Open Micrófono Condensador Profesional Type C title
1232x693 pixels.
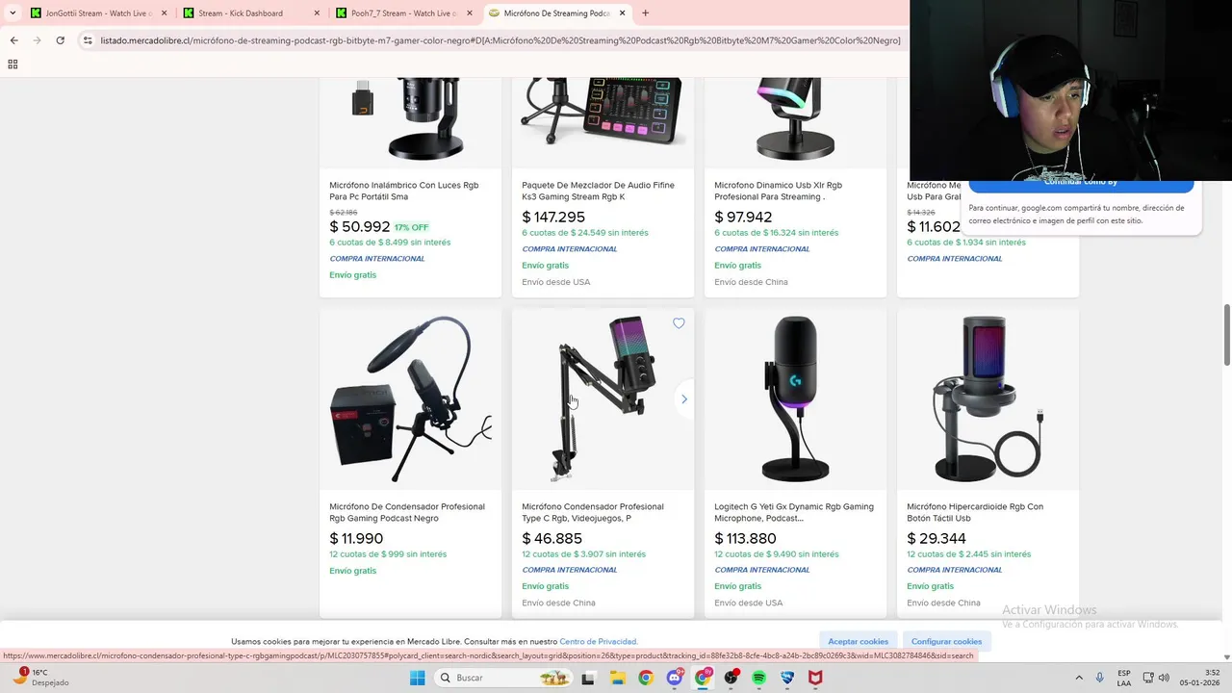tap(593, 512)
